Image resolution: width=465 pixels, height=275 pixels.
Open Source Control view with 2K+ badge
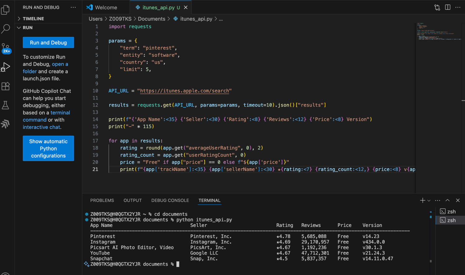click(x=6, y=48)
